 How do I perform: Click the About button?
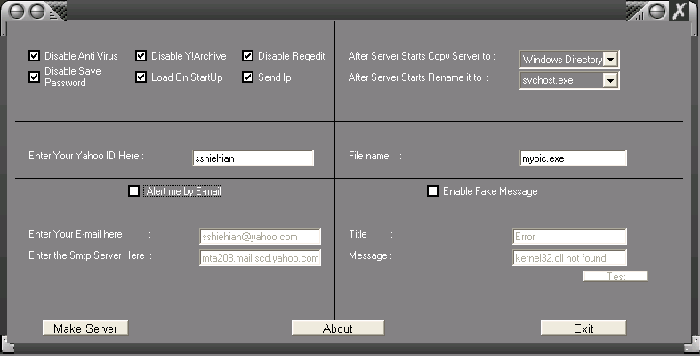click(x=337, y=328)
